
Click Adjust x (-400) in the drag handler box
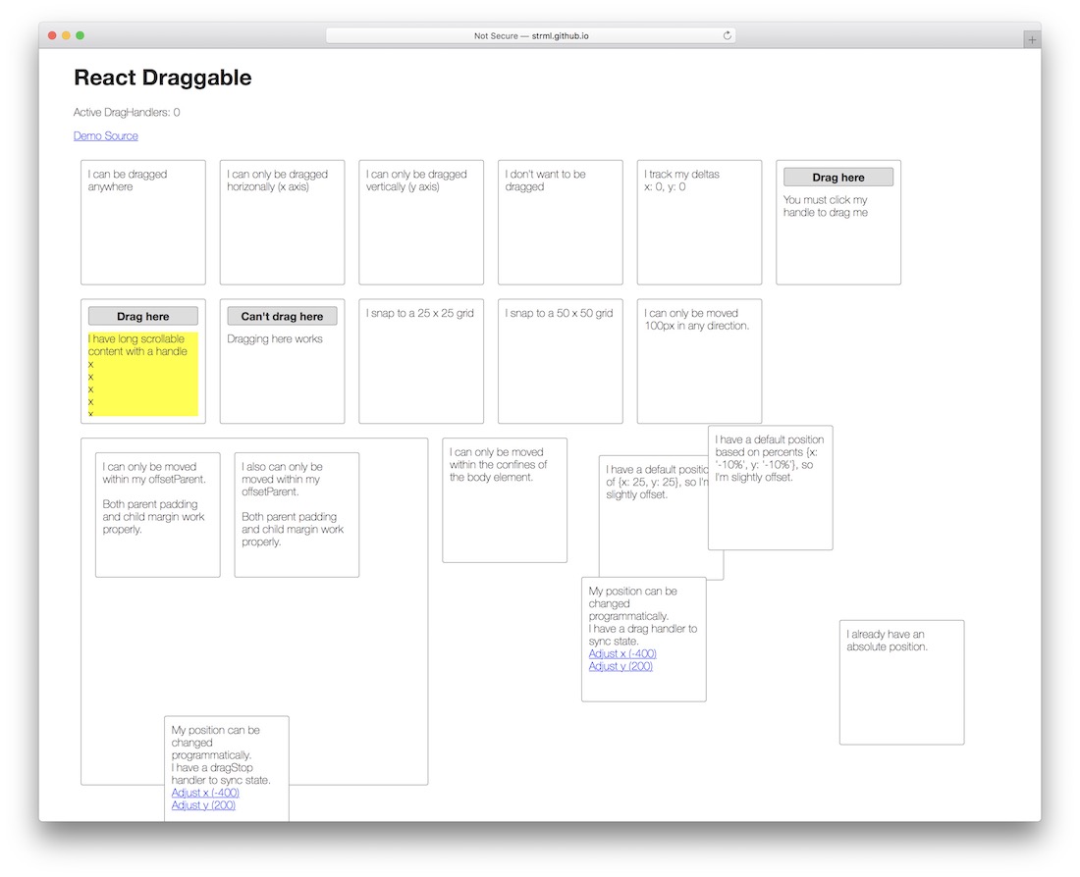click(x=622, y=654)
